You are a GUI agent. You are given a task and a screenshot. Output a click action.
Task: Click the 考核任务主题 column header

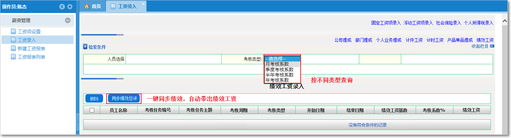coord(200,110)
